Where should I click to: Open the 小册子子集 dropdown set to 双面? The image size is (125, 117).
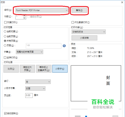point(35,89)
